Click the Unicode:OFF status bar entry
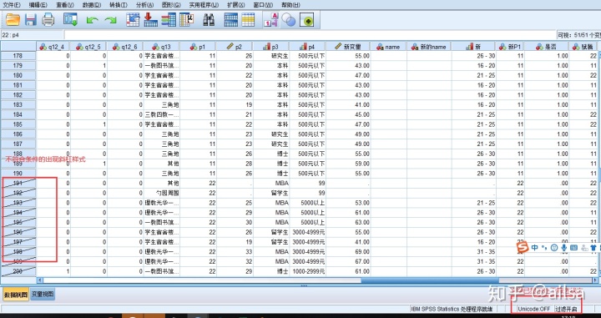 point(534,309)
